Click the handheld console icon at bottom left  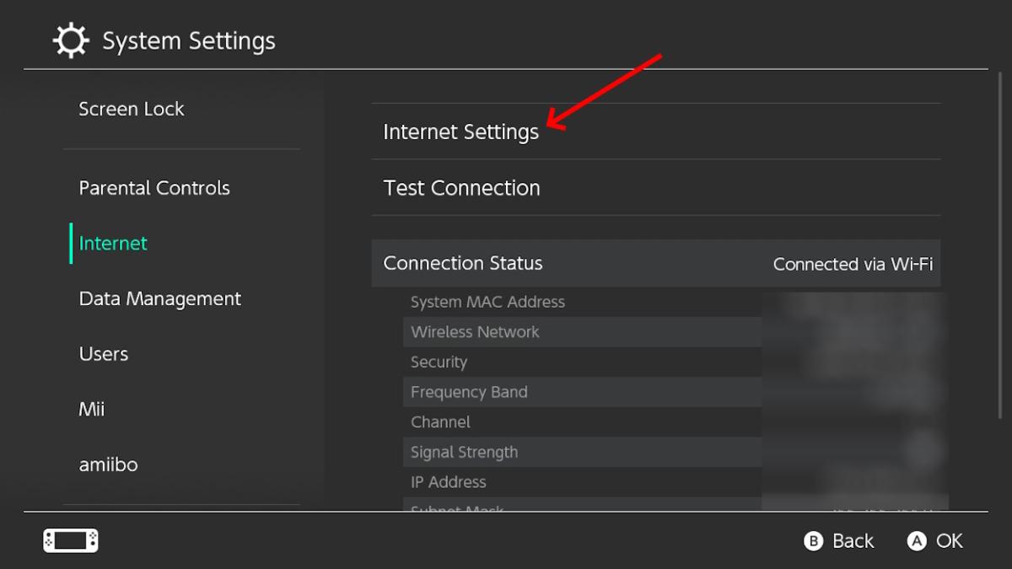(71, 540)
